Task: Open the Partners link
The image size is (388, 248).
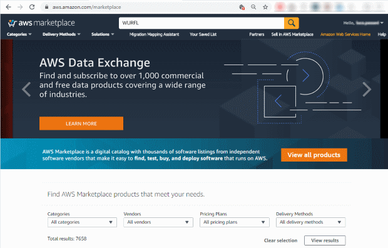Action: click(x=257, y=34)
